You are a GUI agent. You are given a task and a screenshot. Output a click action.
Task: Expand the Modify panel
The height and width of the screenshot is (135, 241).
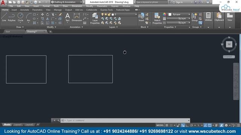point(51,27)
